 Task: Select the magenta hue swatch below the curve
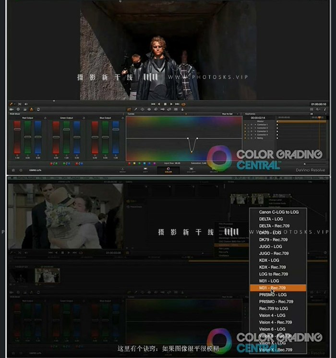[x=155, y=163]
